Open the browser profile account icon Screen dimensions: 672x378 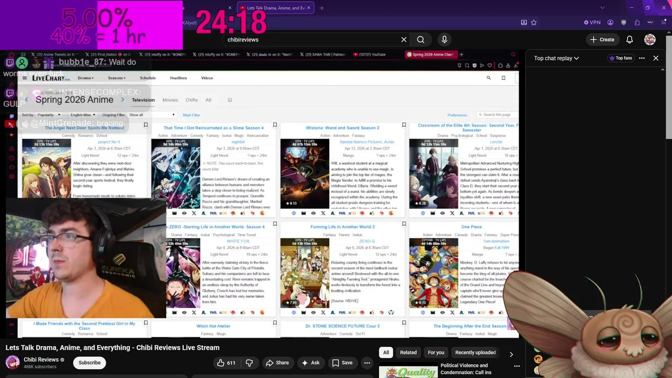pyautogui.click(x=610, y=23)
